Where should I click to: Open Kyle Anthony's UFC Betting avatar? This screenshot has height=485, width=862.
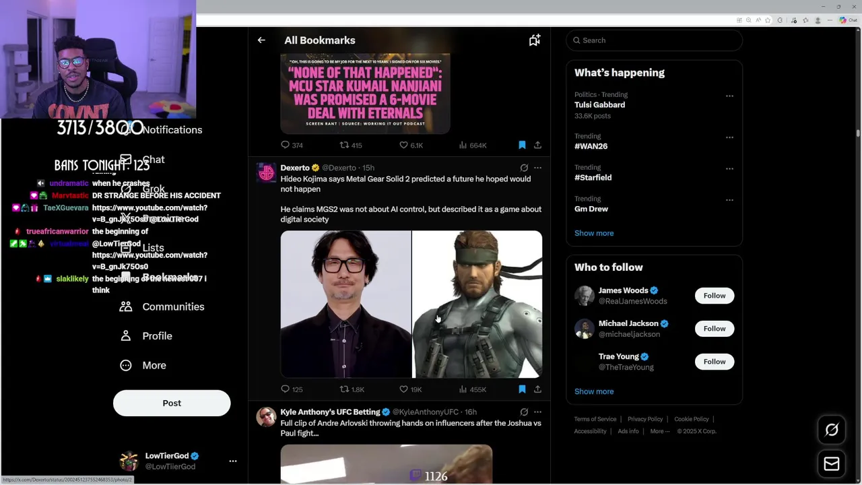pyautogui.click(x=266, y=417)
